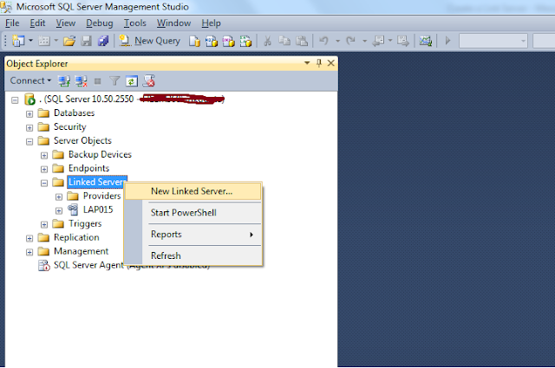
Task: Click the Paste clipboard icon
Action: click(x=302, y=41)
